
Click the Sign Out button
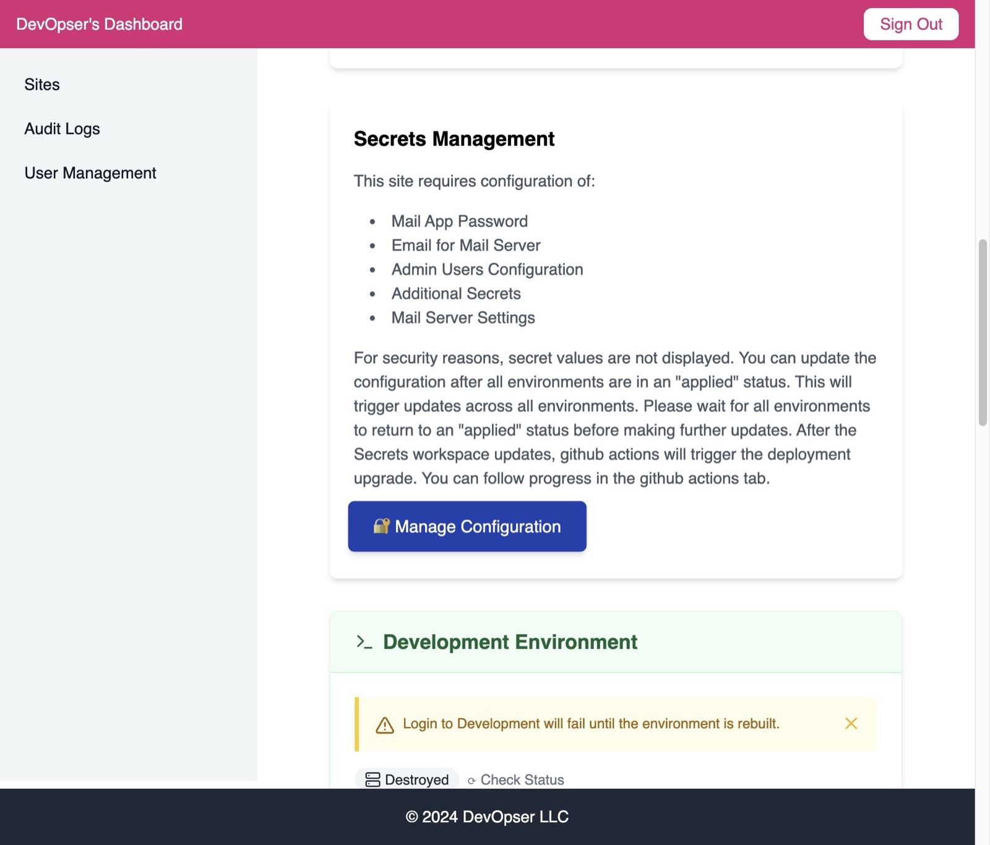pos(911,24)
